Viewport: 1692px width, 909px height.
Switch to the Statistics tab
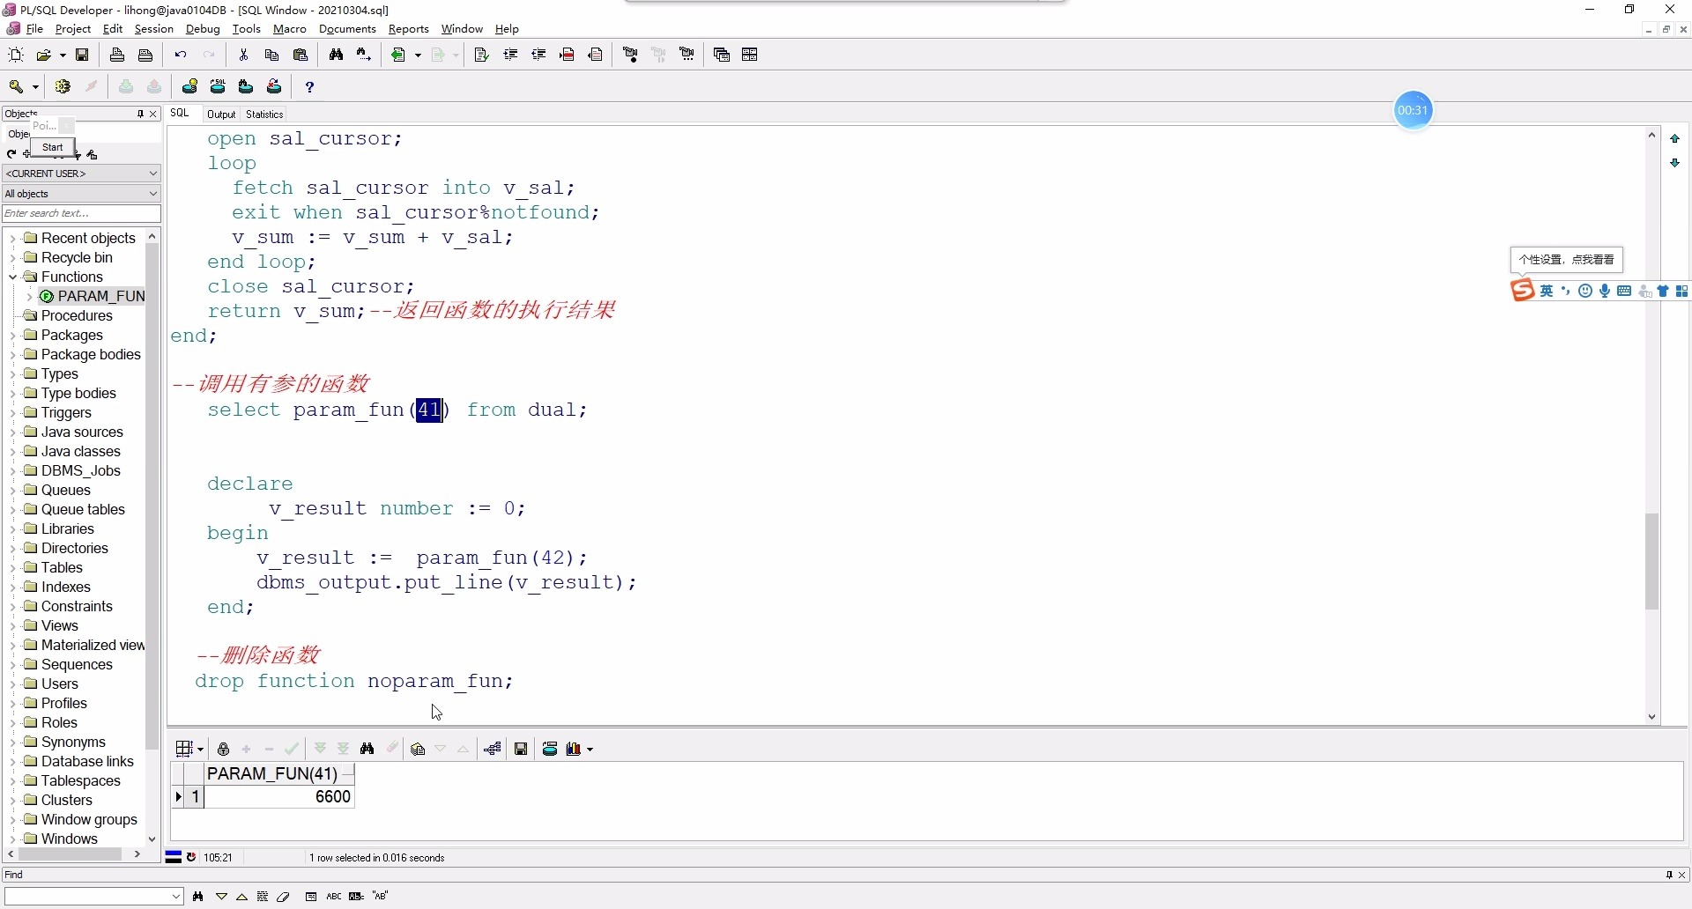pos(264,114)
